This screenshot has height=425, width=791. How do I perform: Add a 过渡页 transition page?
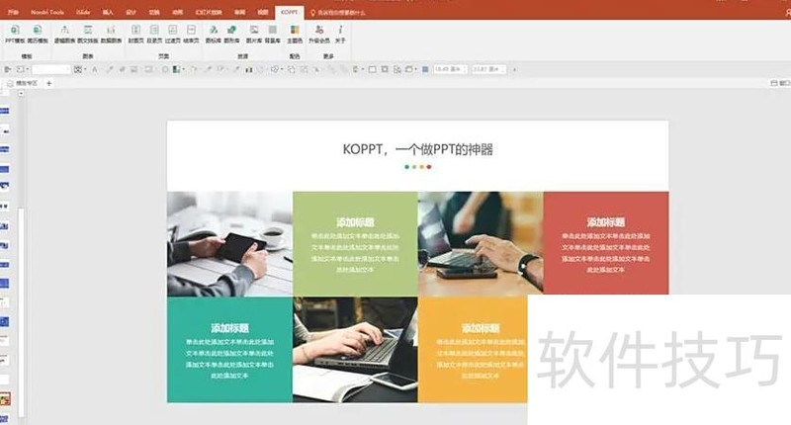(x=172, y=34)
